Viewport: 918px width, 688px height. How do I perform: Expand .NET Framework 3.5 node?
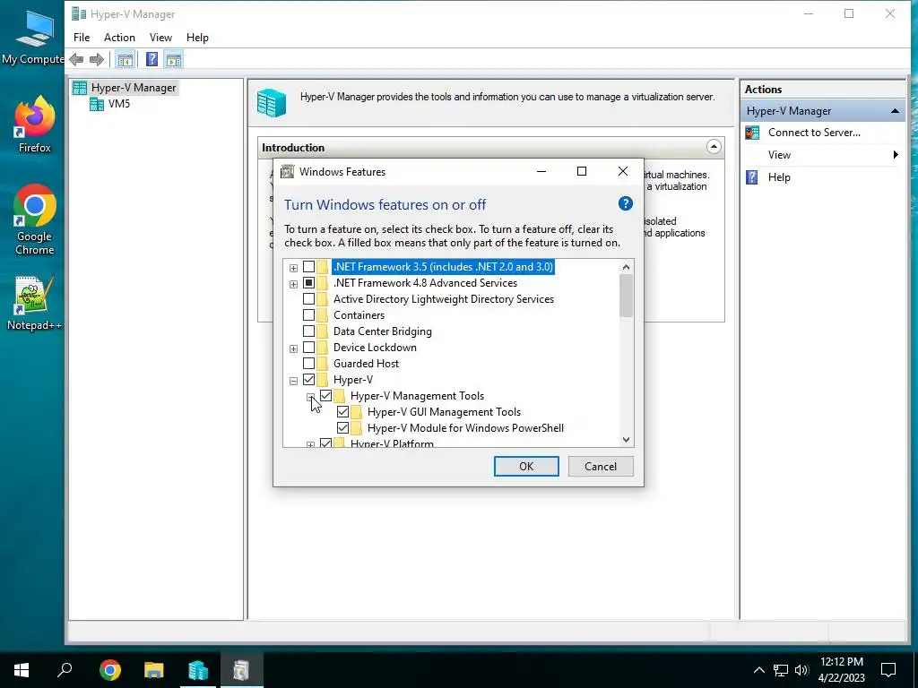(x=293, y=268)
